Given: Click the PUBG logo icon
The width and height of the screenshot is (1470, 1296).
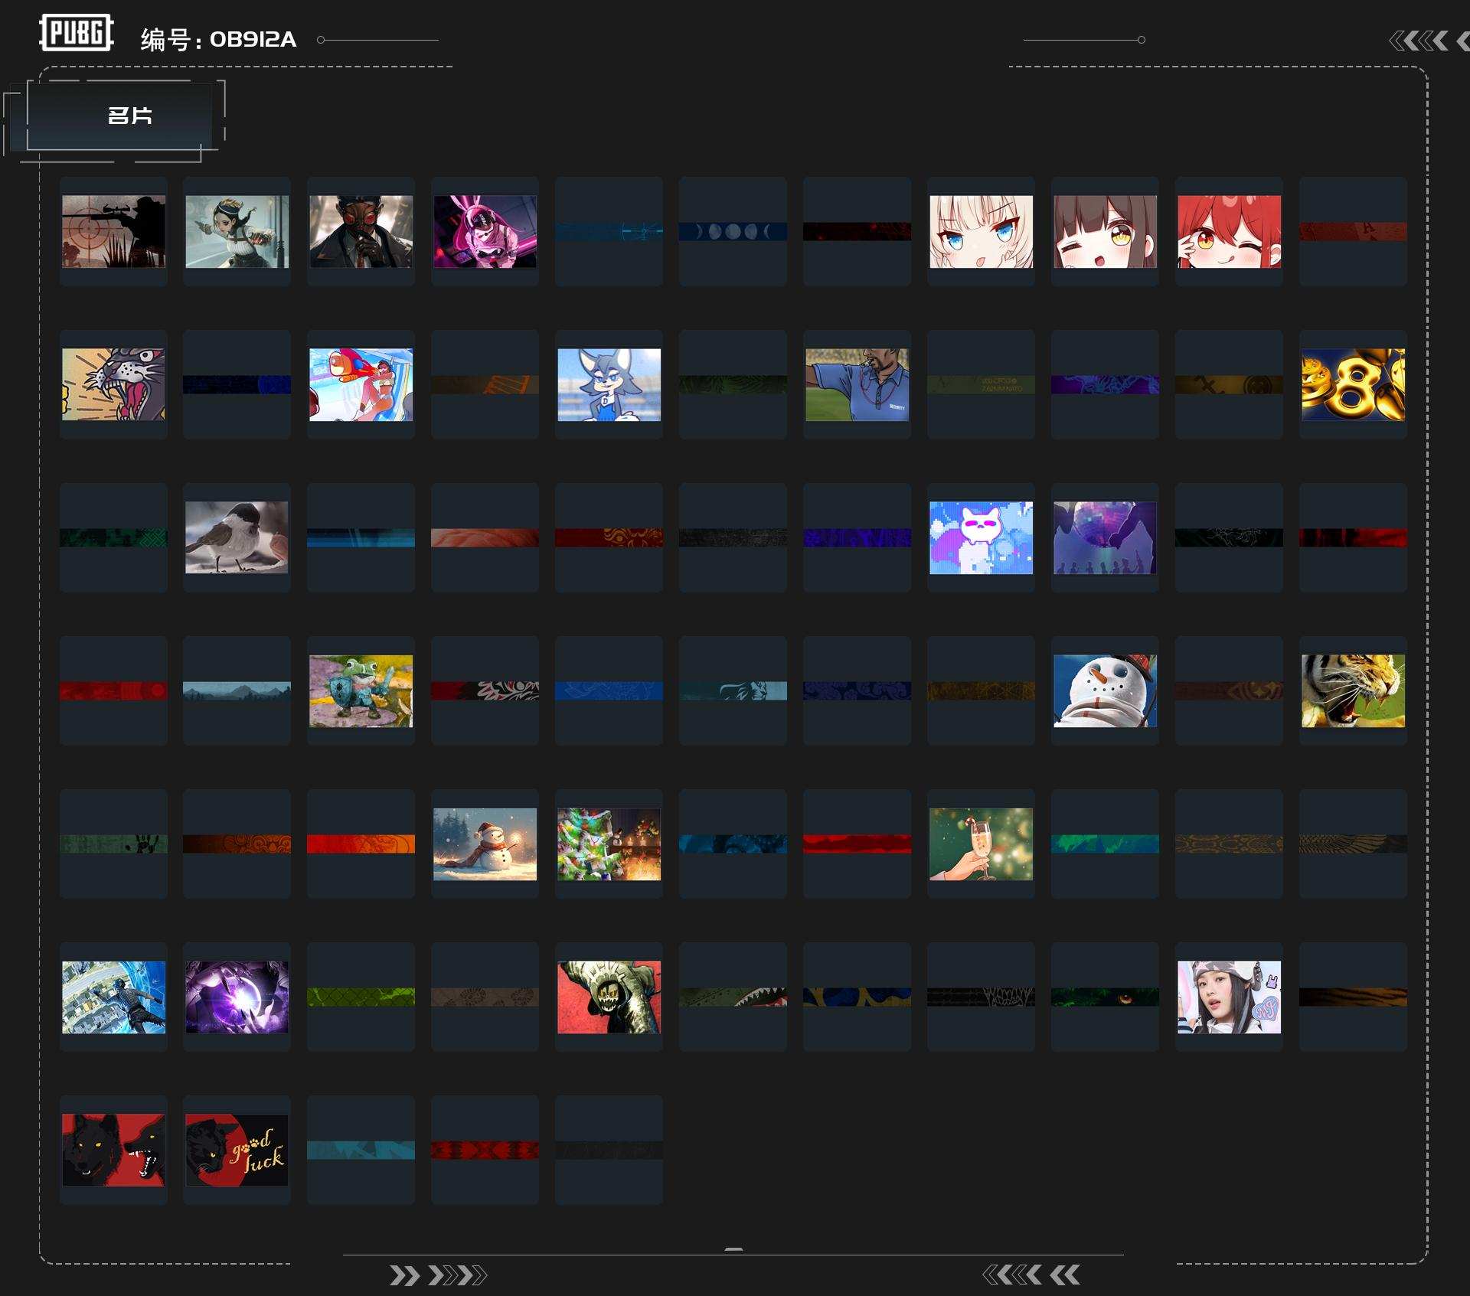Looking at the screenshot, I should [x=76, y=33].
